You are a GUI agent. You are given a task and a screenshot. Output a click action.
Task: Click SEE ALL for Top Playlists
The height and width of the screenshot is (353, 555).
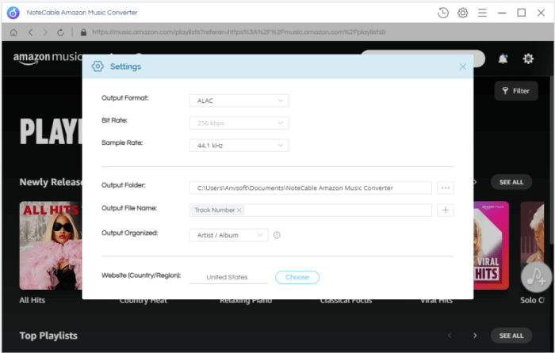(511, 336)
